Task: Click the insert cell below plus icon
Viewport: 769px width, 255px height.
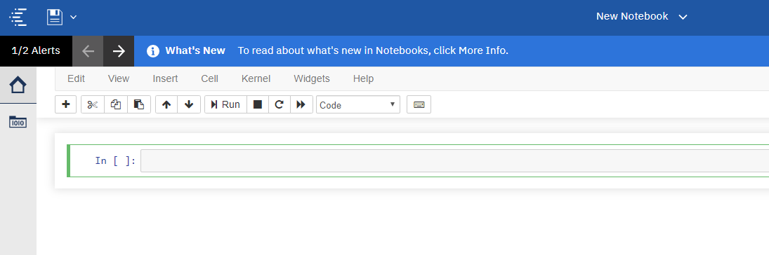Action: pos(66,104)
